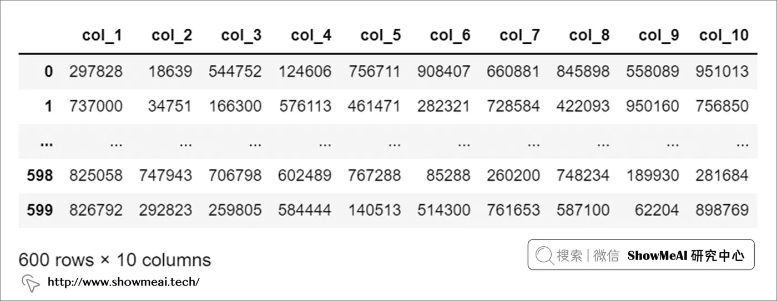Click the magnifier icon in search box
The image size is (777, 301).
(x=544, y=255)
